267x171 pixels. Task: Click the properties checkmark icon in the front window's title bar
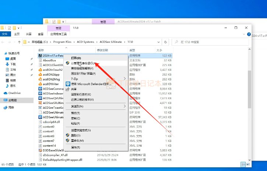(x=9, y=28)
